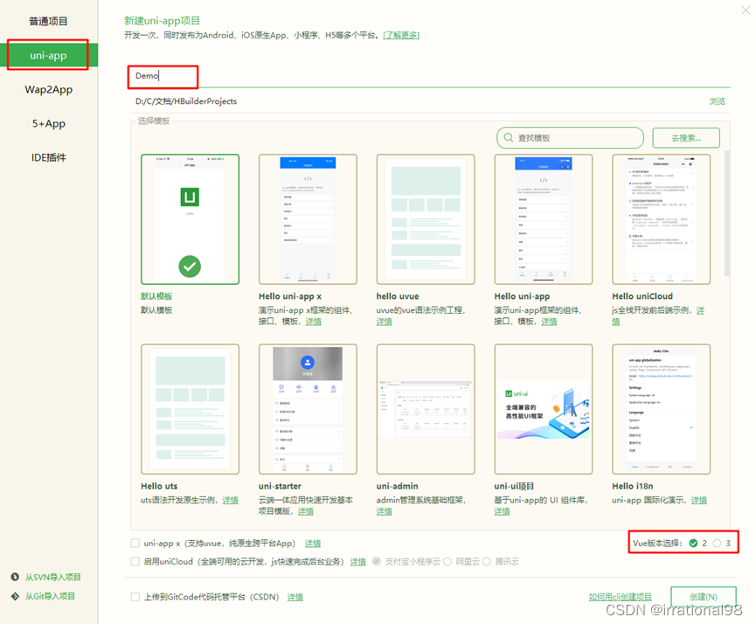
Task: Switch to IDE插件 project type
Action: point(49,157)
